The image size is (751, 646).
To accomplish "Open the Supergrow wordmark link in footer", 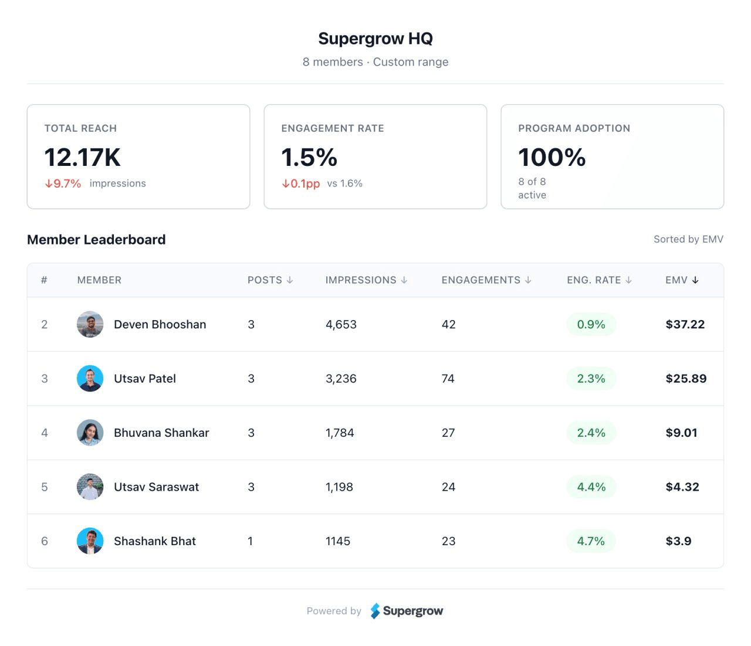I will pyautogui.click(x=413, y=611).
